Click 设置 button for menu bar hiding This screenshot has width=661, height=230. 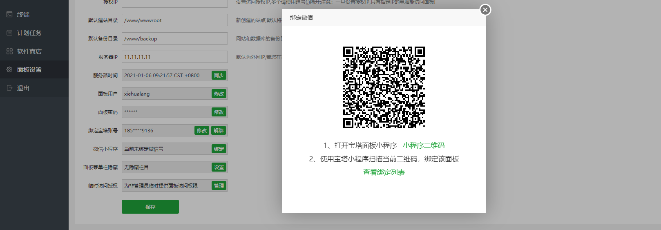[x=219, y=167]
